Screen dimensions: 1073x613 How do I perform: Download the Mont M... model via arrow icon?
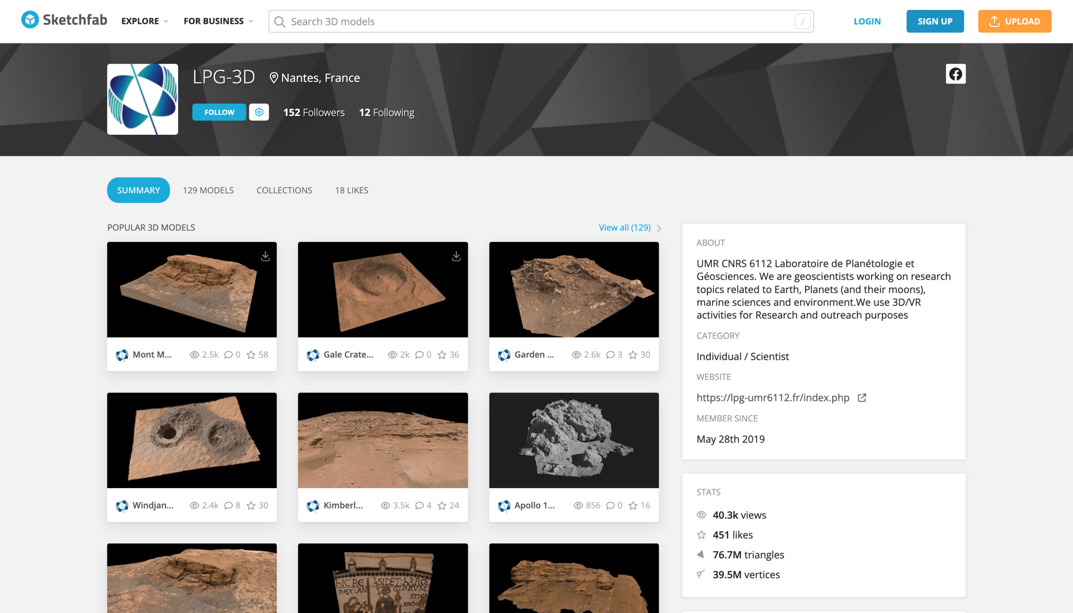point(265,257)
